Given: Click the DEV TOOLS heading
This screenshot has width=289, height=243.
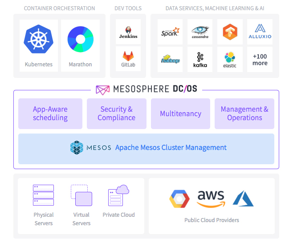Looking at the screenshot, I should pyautogui.click(x=128, y=8).
